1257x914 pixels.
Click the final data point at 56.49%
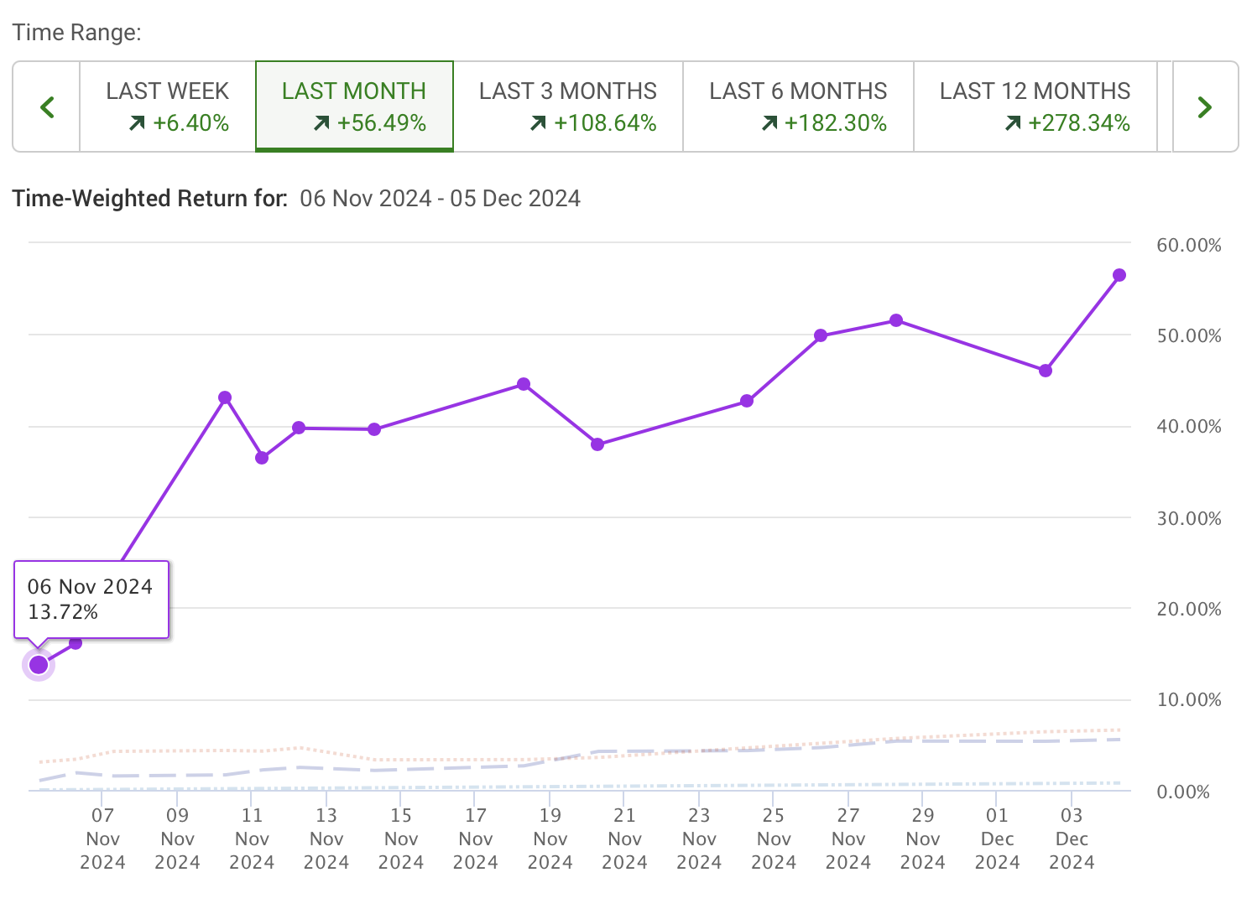click(1119, 275)
